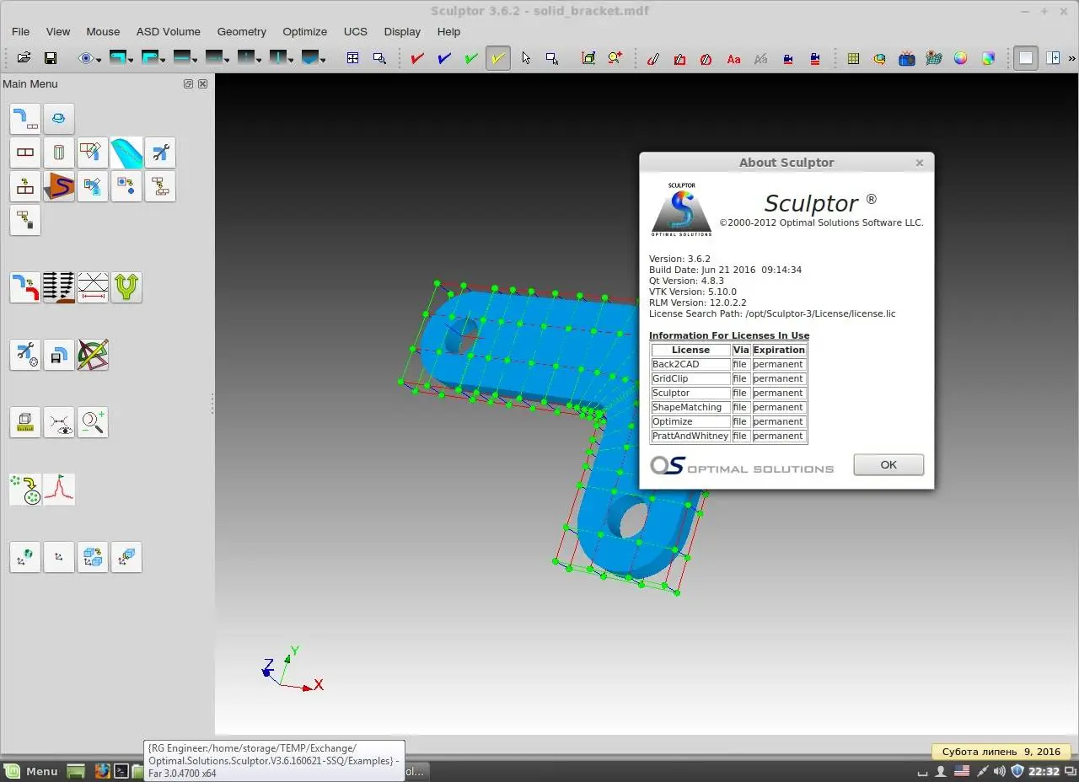Screen dimensions: 1079x782
Task: Click the green U-shaped arrows icon
Action: (126, 287)
